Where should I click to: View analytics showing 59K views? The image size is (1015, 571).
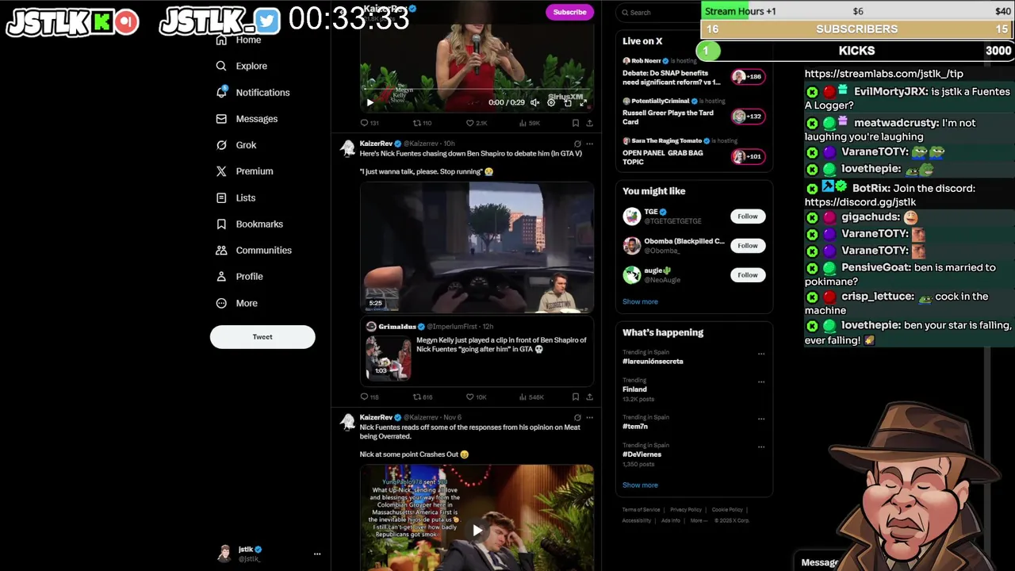[529, 123]
